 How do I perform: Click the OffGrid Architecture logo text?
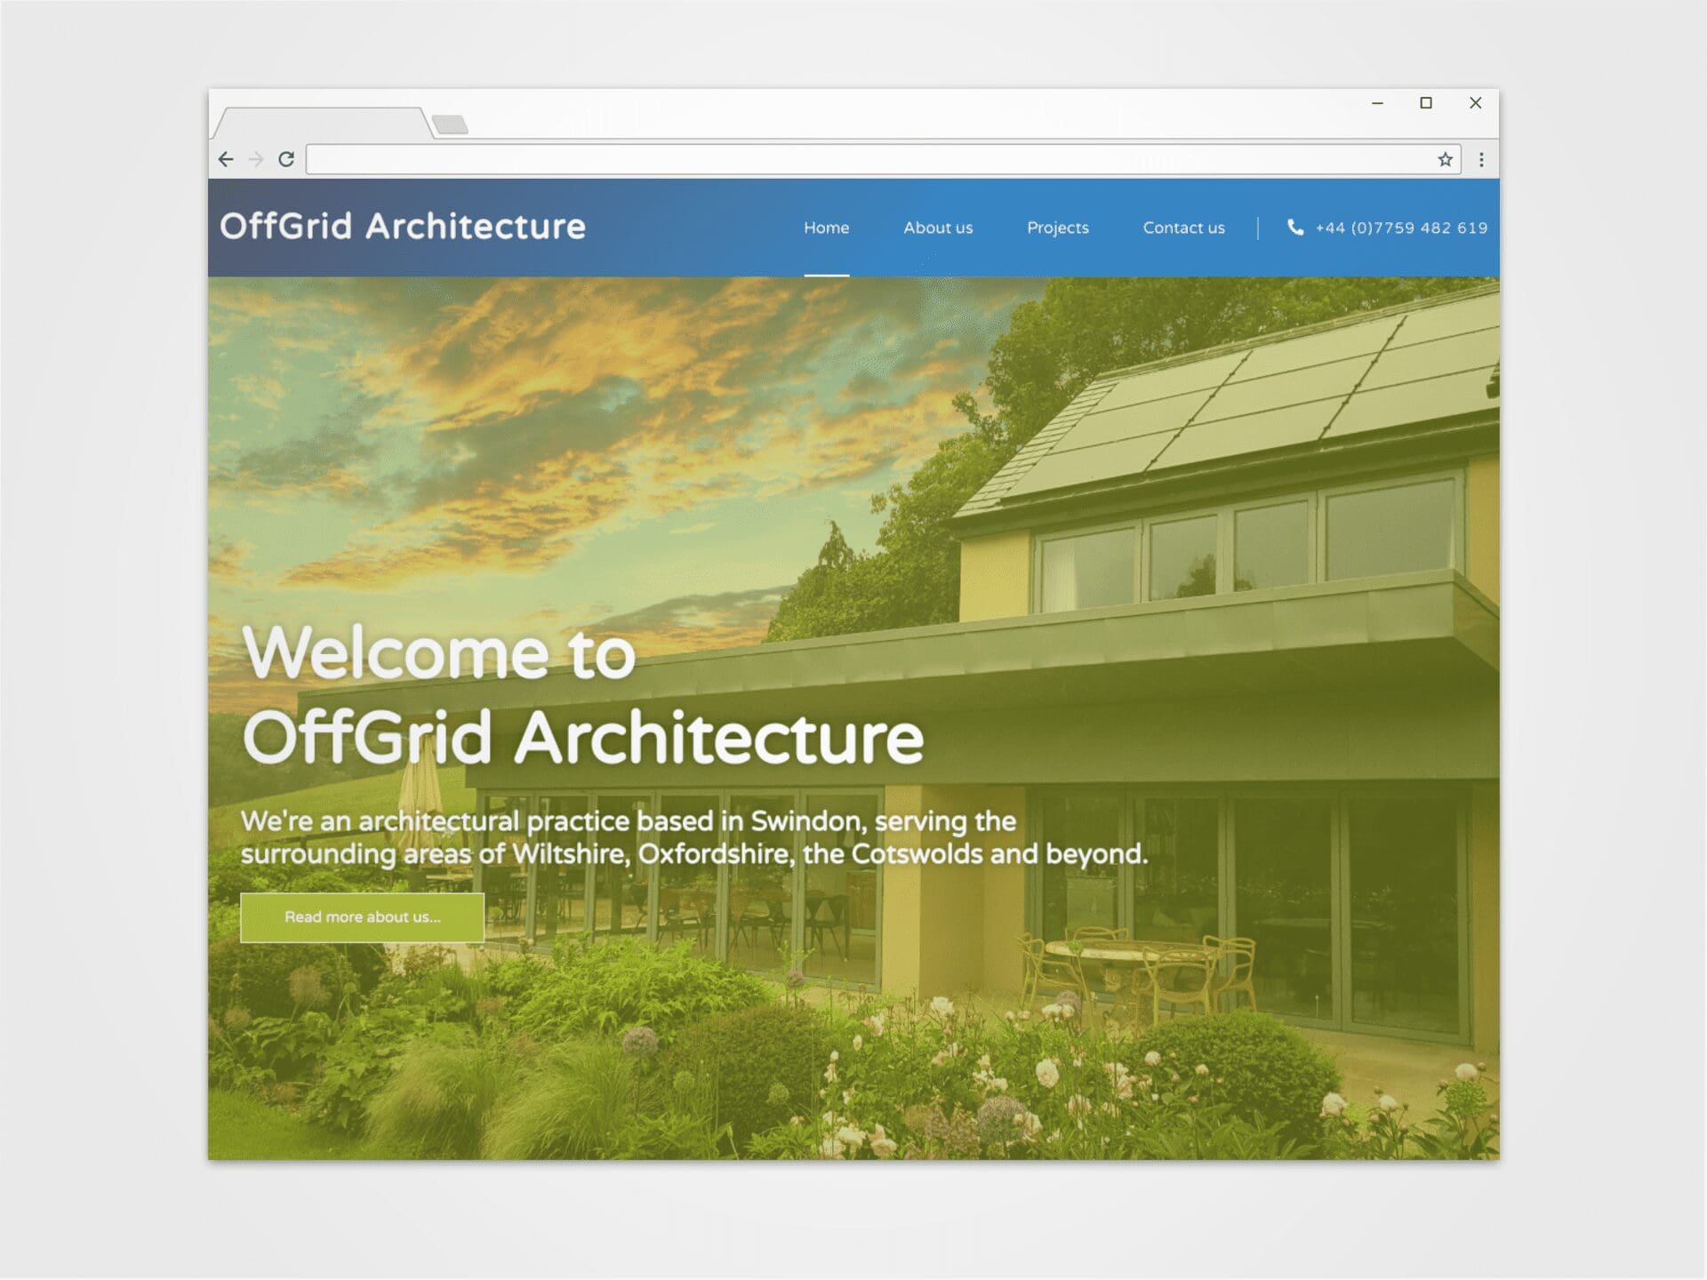403,227
